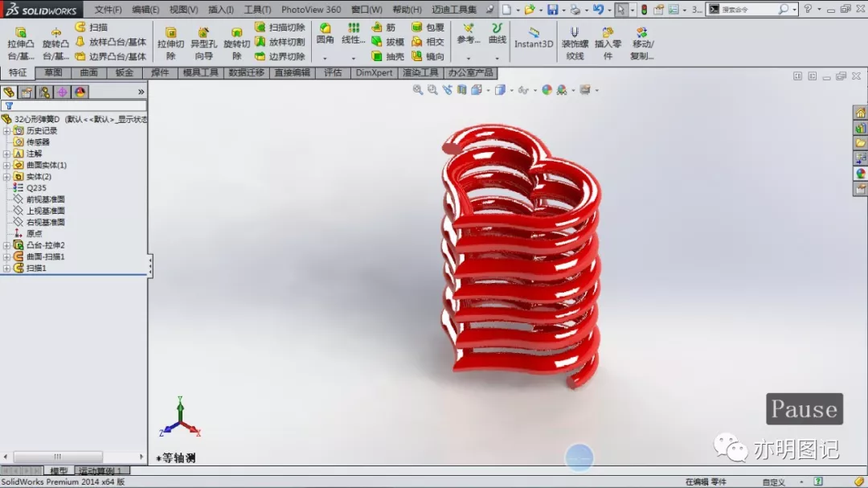The image size is (868, 488).
Task: Click the undo arrow icon
Action: (x=598, y=10)
